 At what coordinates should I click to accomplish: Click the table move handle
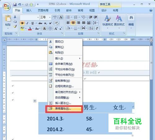[x=35, y=101]
